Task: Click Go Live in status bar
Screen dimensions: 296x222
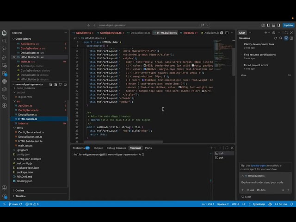Action: (x=281, y=204)
